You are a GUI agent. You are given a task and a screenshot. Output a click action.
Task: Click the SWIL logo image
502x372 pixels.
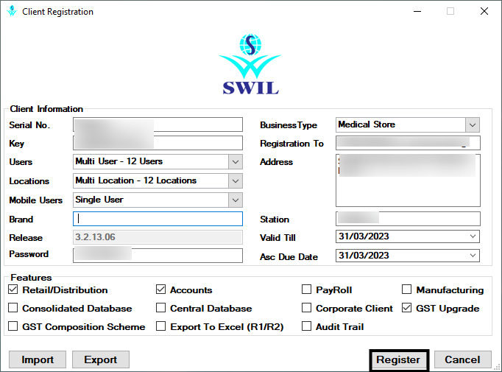tap(250, 64)
